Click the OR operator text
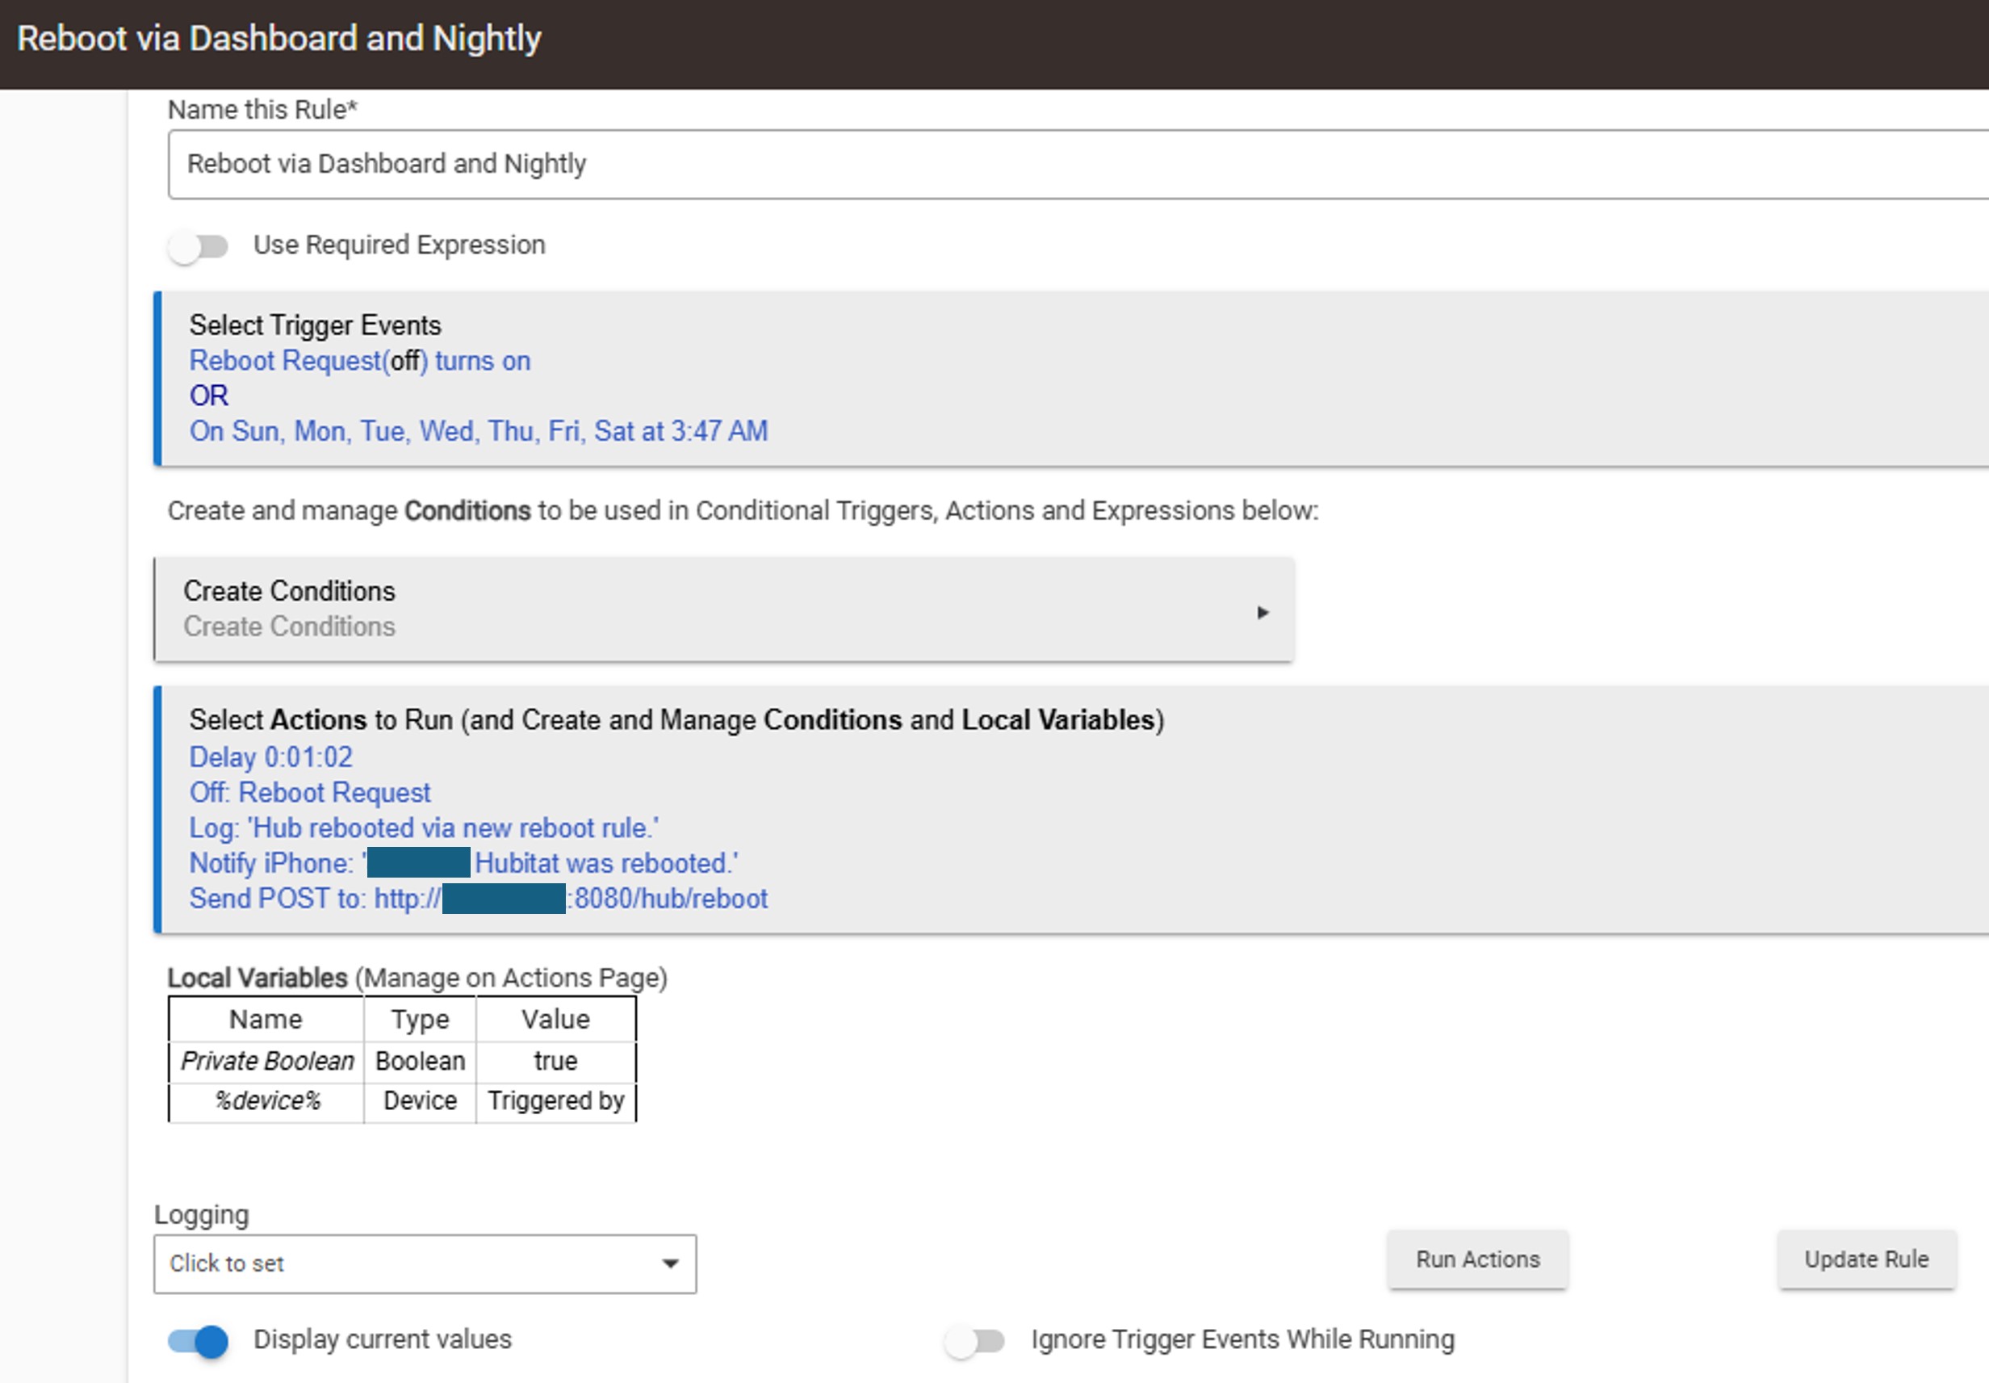Viewport: 1989px width, 1383px height. pos(209,396)
